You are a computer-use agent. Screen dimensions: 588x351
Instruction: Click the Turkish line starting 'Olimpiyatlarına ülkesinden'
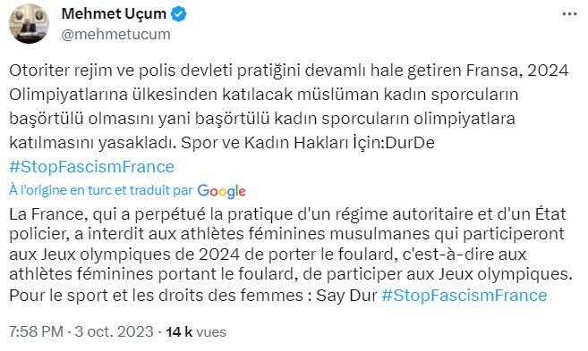point(264,95)
